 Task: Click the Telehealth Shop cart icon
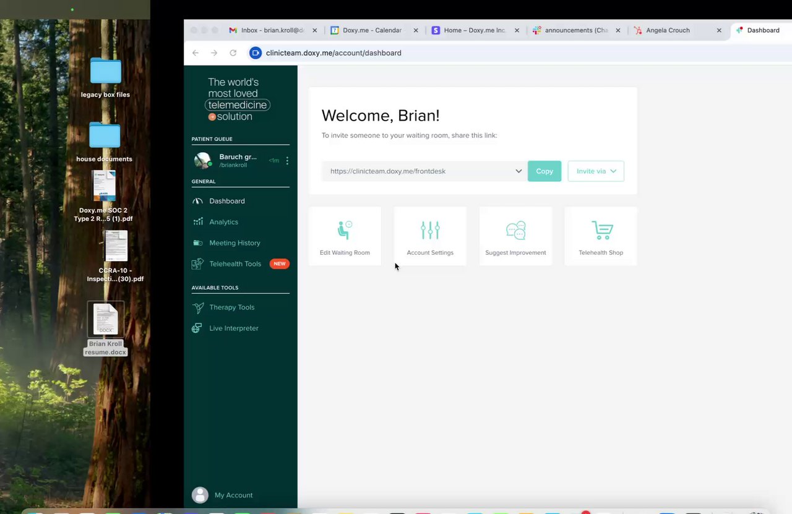click(601, 230)
